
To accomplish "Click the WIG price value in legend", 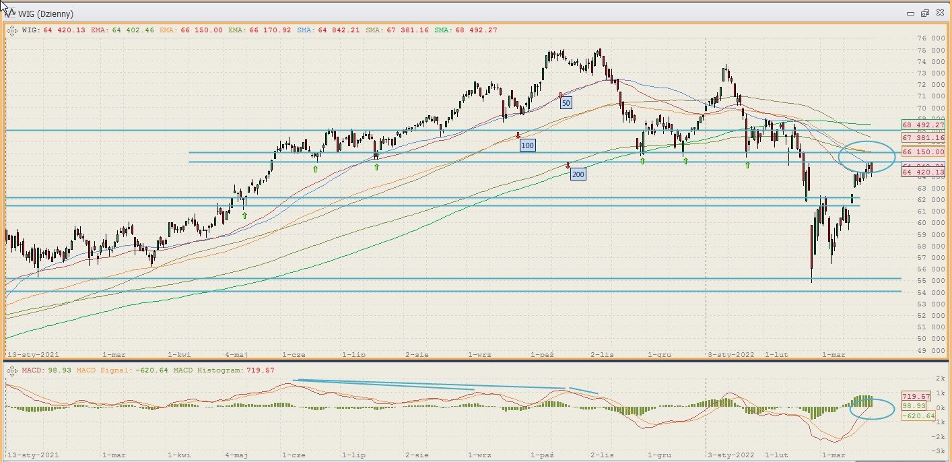I will coord(64,30).
